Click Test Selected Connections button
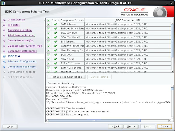Screen dimensions: 175x131 [66, 77]
